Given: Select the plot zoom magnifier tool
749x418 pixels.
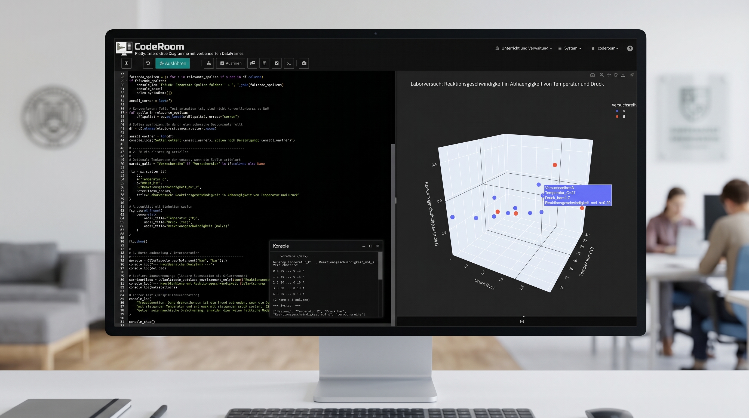Looking at the screenshot, I should [x=601, y=75].
